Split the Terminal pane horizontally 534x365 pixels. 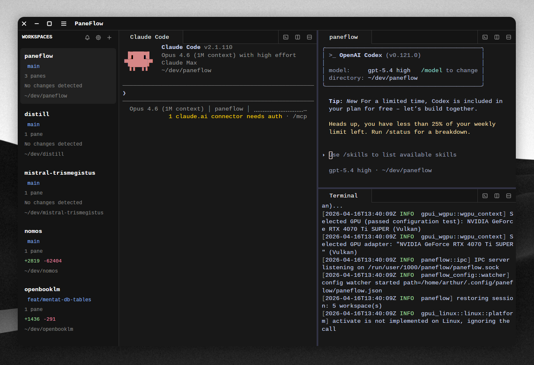pyautogui.click(x=508, y=195)
